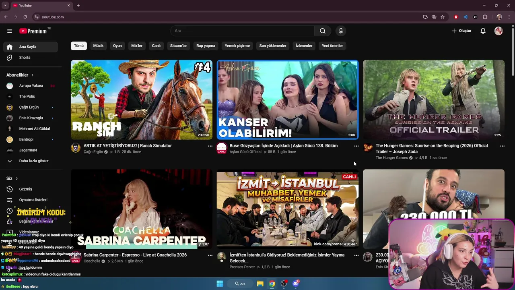This screenshot has height=290, width=515.
Task: Select the Canlı filter chip
Action: point(156,46)
